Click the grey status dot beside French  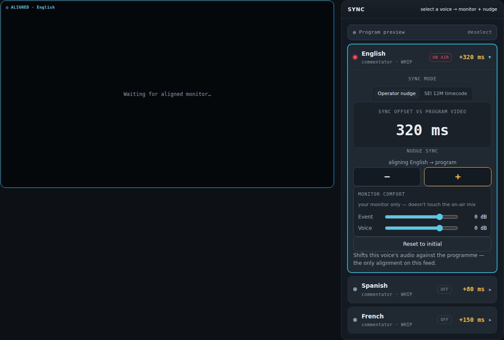coord(355,320)
